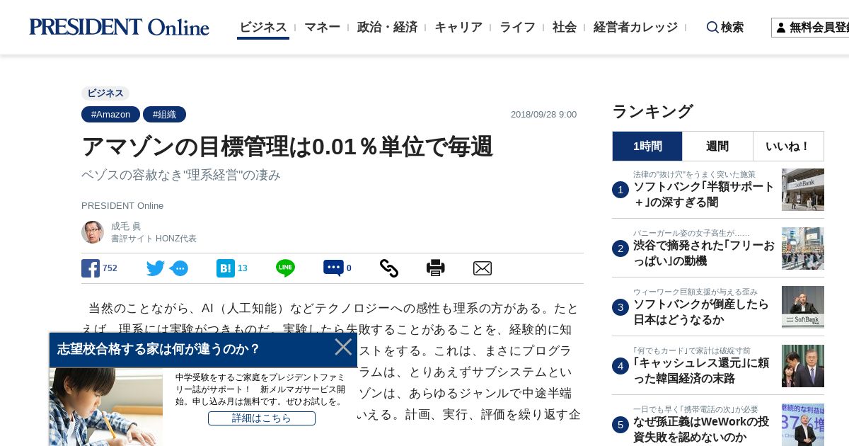
Task: Share article via LINE icon
Action: tap(285, 268)
